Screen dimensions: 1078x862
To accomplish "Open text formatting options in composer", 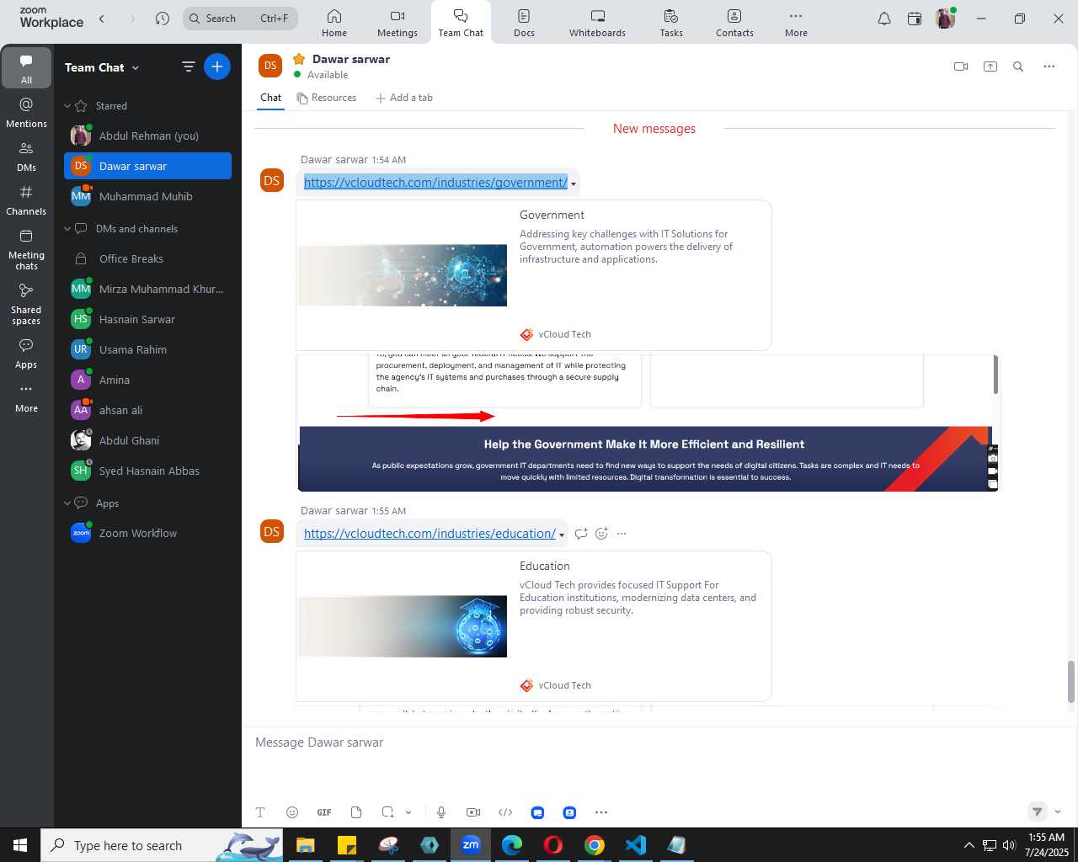I will [260, 812].
